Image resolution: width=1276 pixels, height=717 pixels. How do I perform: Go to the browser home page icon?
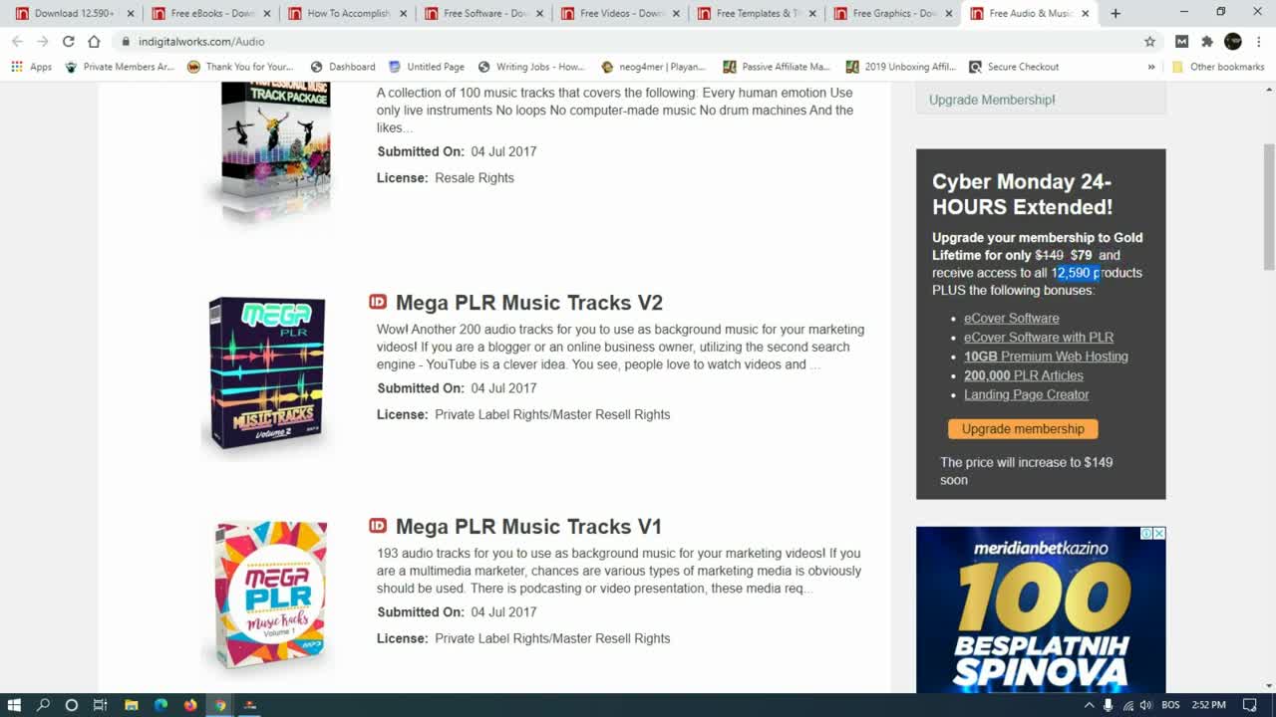(94, 42)
